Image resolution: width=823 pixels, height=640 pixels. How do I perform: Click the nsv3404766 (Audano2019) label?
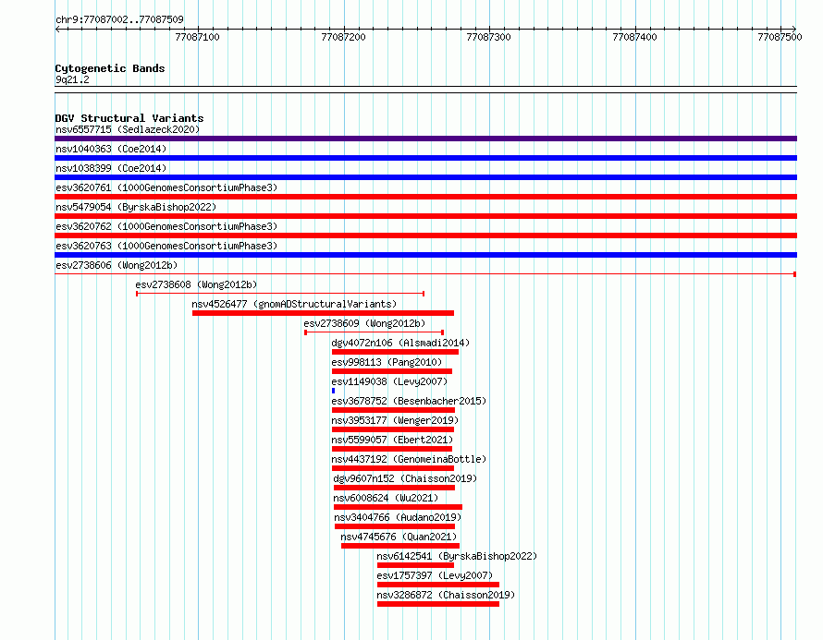tap(398, 517)
